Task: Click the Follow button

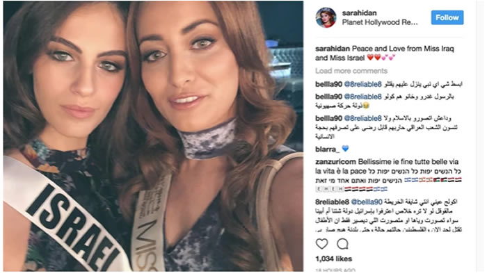Action: [447, 17]
